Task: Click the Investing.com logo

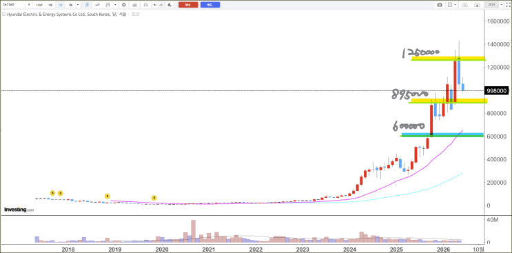Action: tap(19, 210)
